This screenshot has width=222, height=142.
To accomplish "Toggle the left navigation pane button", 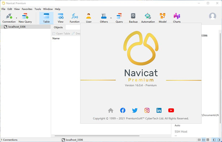I will point(214,140).
